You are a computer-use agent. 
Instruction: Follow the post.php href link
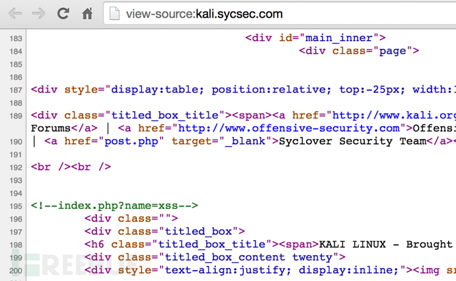pyautogui.click(x=131, y=141)
